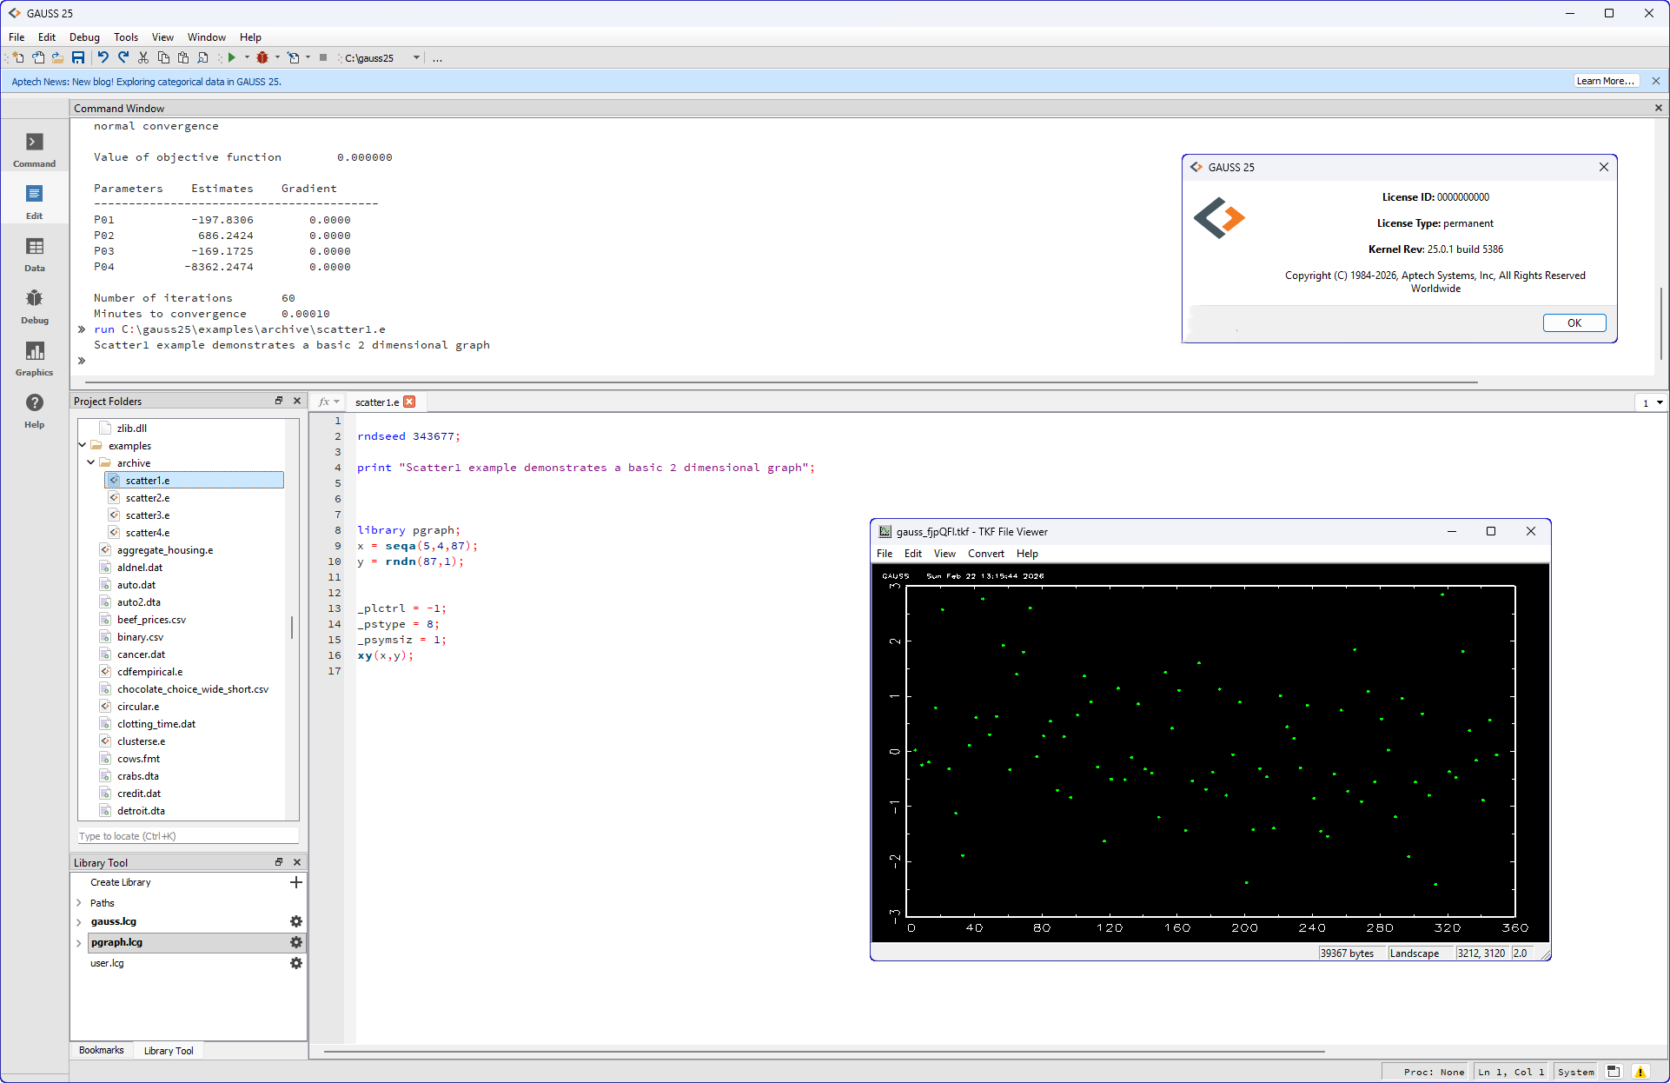Open View menu in TKF File Viewer
This screenshot has height=1083, width=1670.
point(944,554)
